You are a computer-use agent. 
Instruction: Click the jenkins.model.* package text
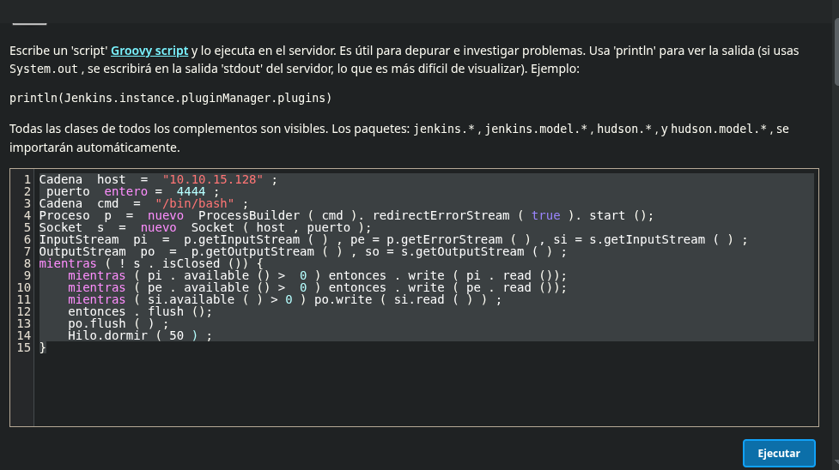[x=536, y=129]
